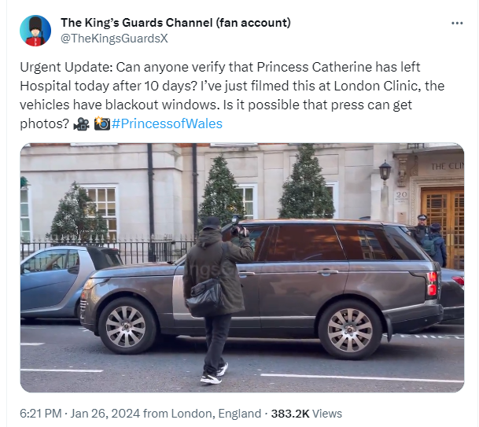479x427 pixels.
Task: Click the @TheKingsGuardsX handle
Action: point(114,37)
